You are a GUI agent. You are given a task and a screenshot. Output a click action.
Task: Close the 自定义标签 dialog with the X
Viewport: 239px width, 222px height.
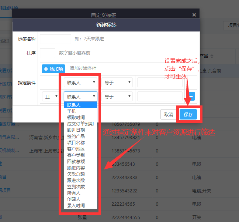tap(194, 15)
